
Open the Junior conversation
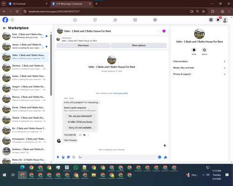pyautogui.click(x=25, y=78)
